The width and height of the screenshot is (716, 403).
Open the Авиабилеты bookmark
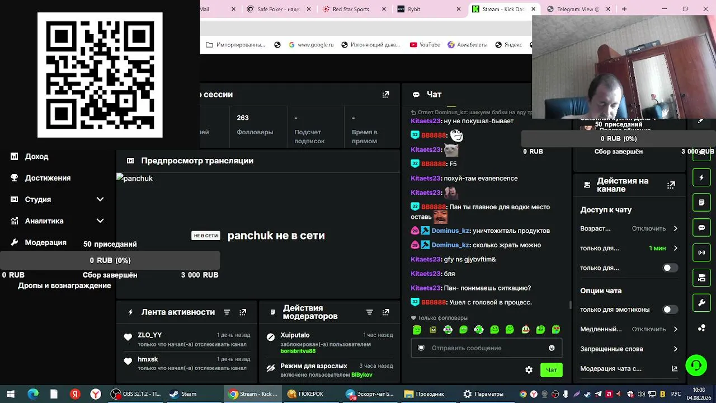coord(467,45)
